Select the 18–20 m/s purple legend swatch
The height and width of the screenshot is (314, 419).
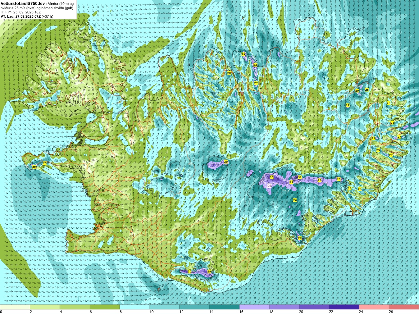click(284, 307)
